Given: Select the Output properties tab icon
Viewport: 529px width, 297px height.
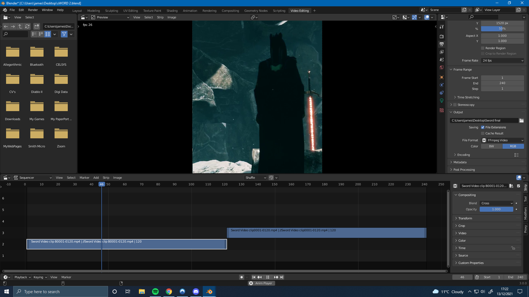Looking at the screenshot, I should pos(442,44).
